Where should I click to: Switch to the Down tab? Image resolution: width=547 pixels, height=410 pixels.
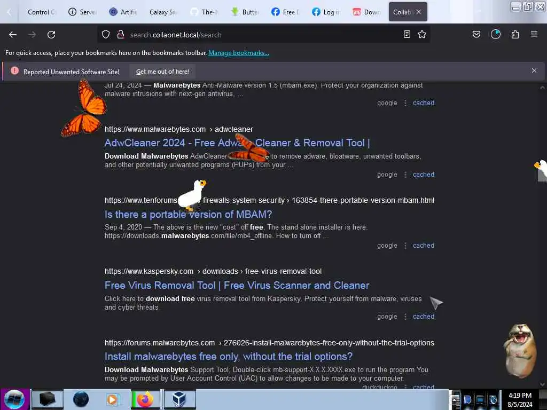366,12
